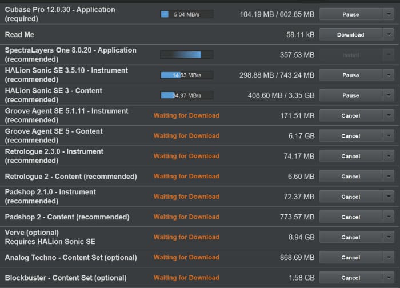Screen dimensions: 400x288
Task: Download the Read Me file
Action: coord(351,34)
